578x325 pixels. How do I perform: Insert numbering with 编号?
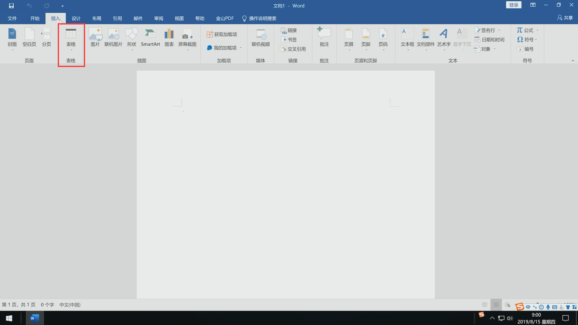[525, 49]
